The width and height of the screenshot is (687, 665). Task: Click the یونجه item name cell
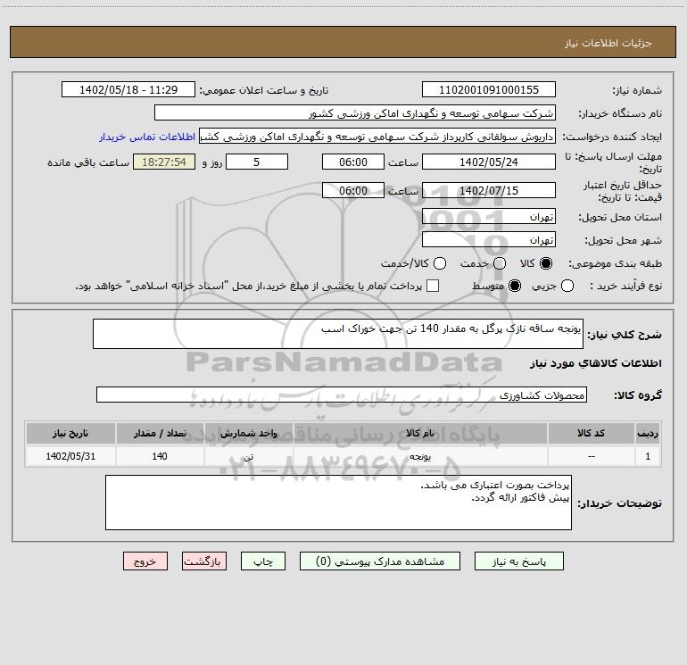(420, 456)
